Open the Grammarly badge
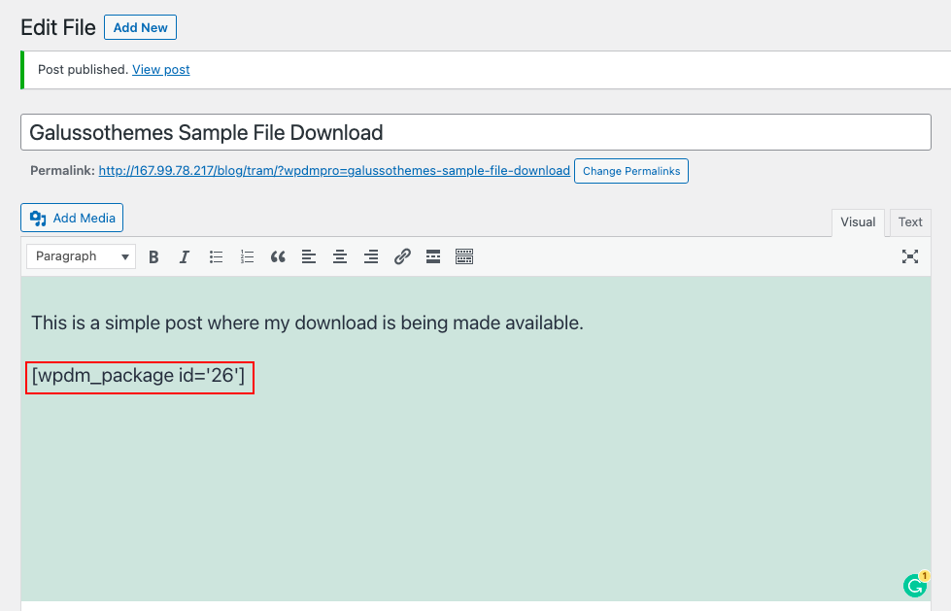This screenshot has width=951, height=611. point(915,585)
